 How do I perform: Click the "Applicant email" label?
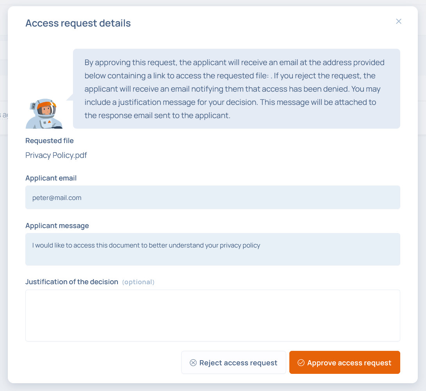51,178
